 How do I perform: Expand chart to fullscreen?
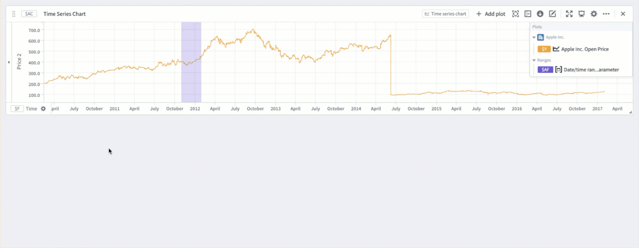[x=569, y=14]
